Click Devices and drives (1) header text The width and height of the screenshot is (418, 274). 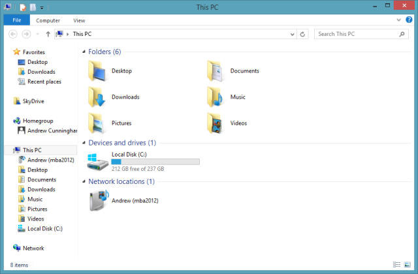tap(122, 143)
